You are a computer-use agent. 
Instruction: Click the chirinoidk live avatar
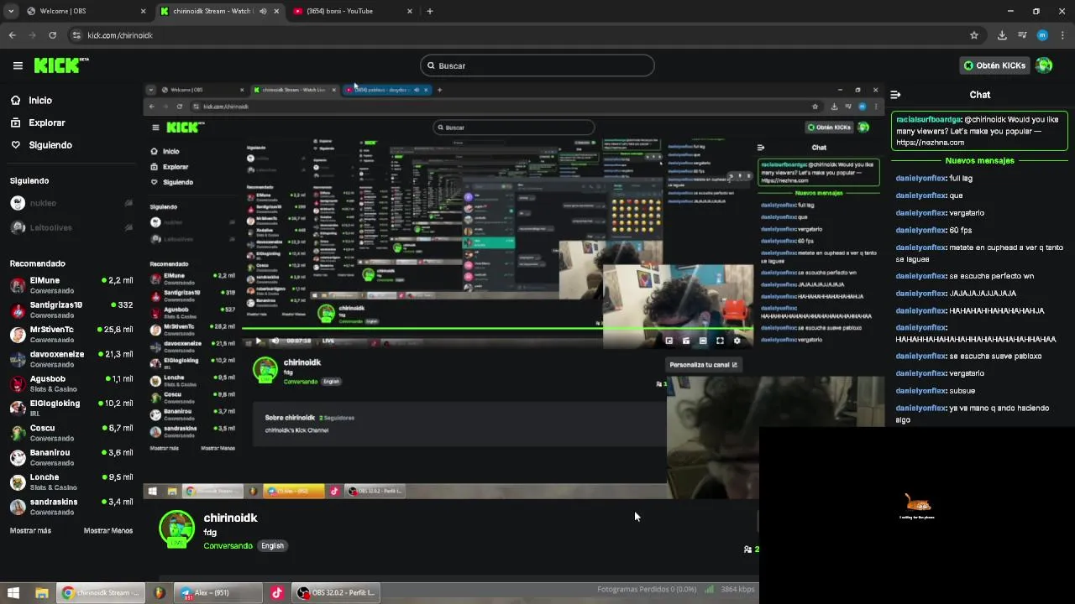[176, 528]
